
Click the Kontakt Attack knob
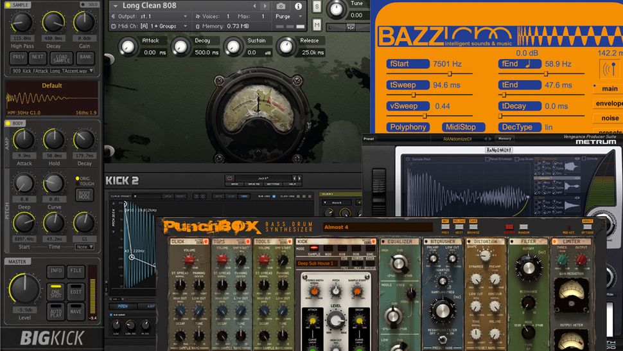click(x=128, y=46)
